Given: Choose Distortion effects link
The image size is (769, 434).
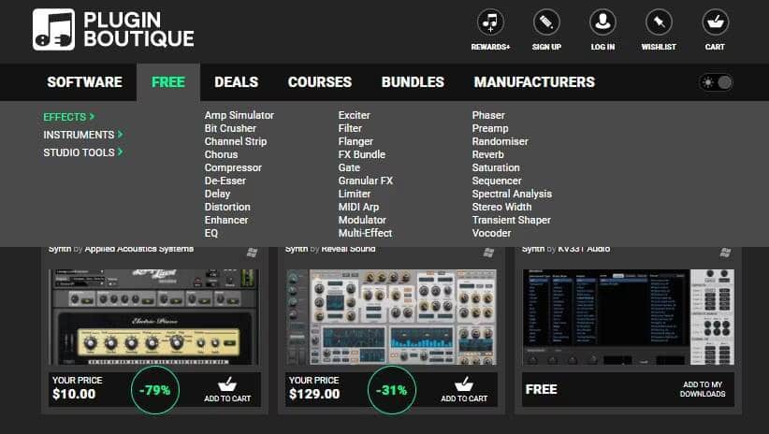Looking at the screenshot, I should pos(227,207).
